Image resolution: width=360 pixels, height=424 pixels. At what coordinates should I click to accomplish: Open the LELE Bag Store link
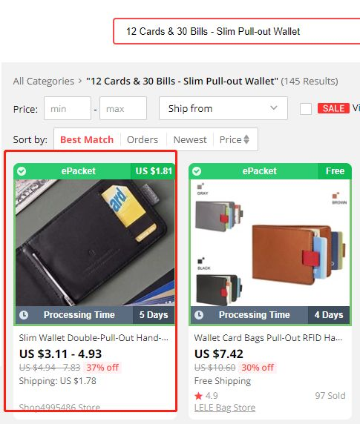point(225,408)
